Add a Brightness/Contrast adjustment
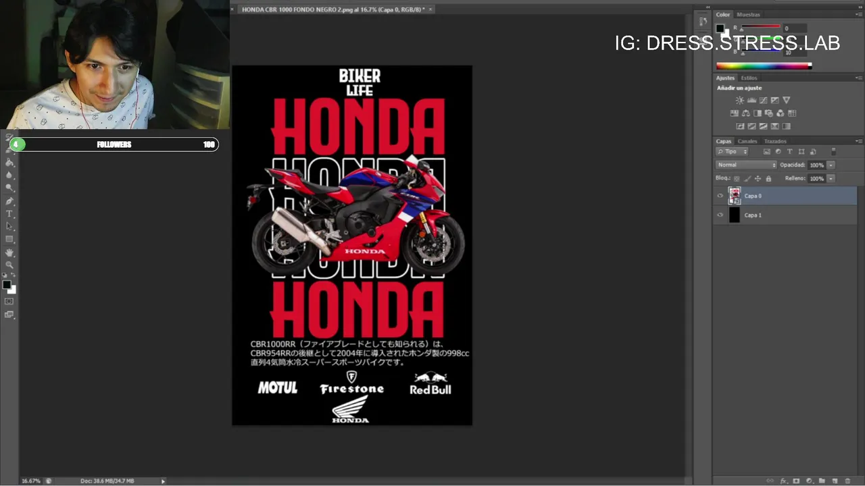The height and width of the screenshot is (486, 865). coord(740,100)
